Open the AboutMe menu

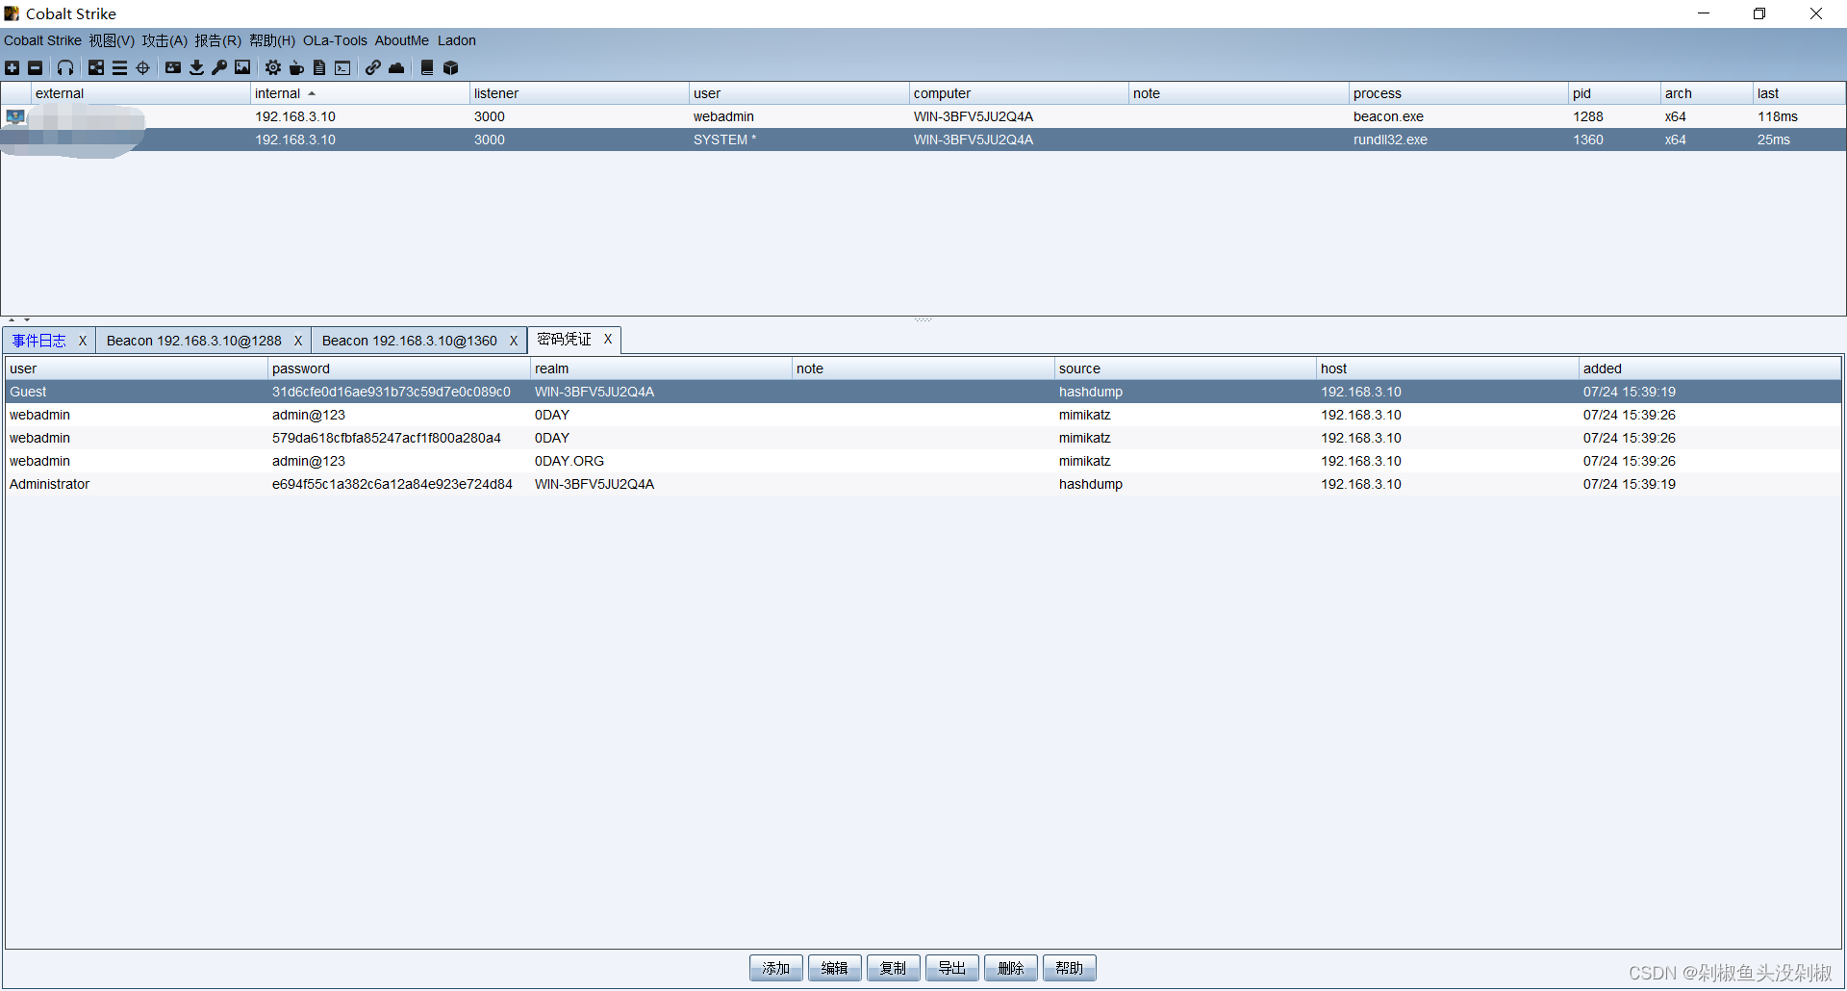(x=401, y=40)
